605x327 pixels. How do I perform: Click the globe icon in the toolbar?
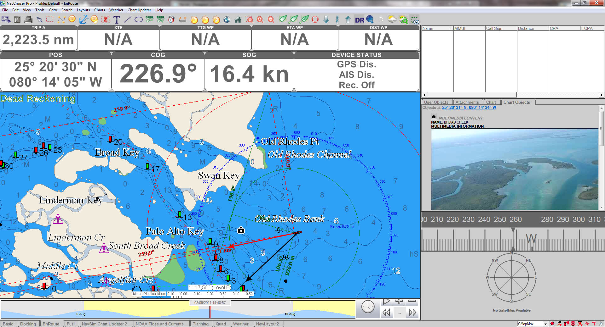pos(227,19)
